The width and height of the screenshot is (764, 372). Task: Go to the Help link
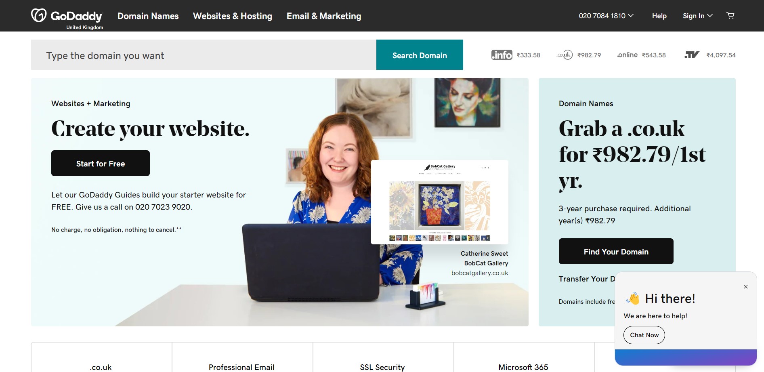click(x=659, y=16)
